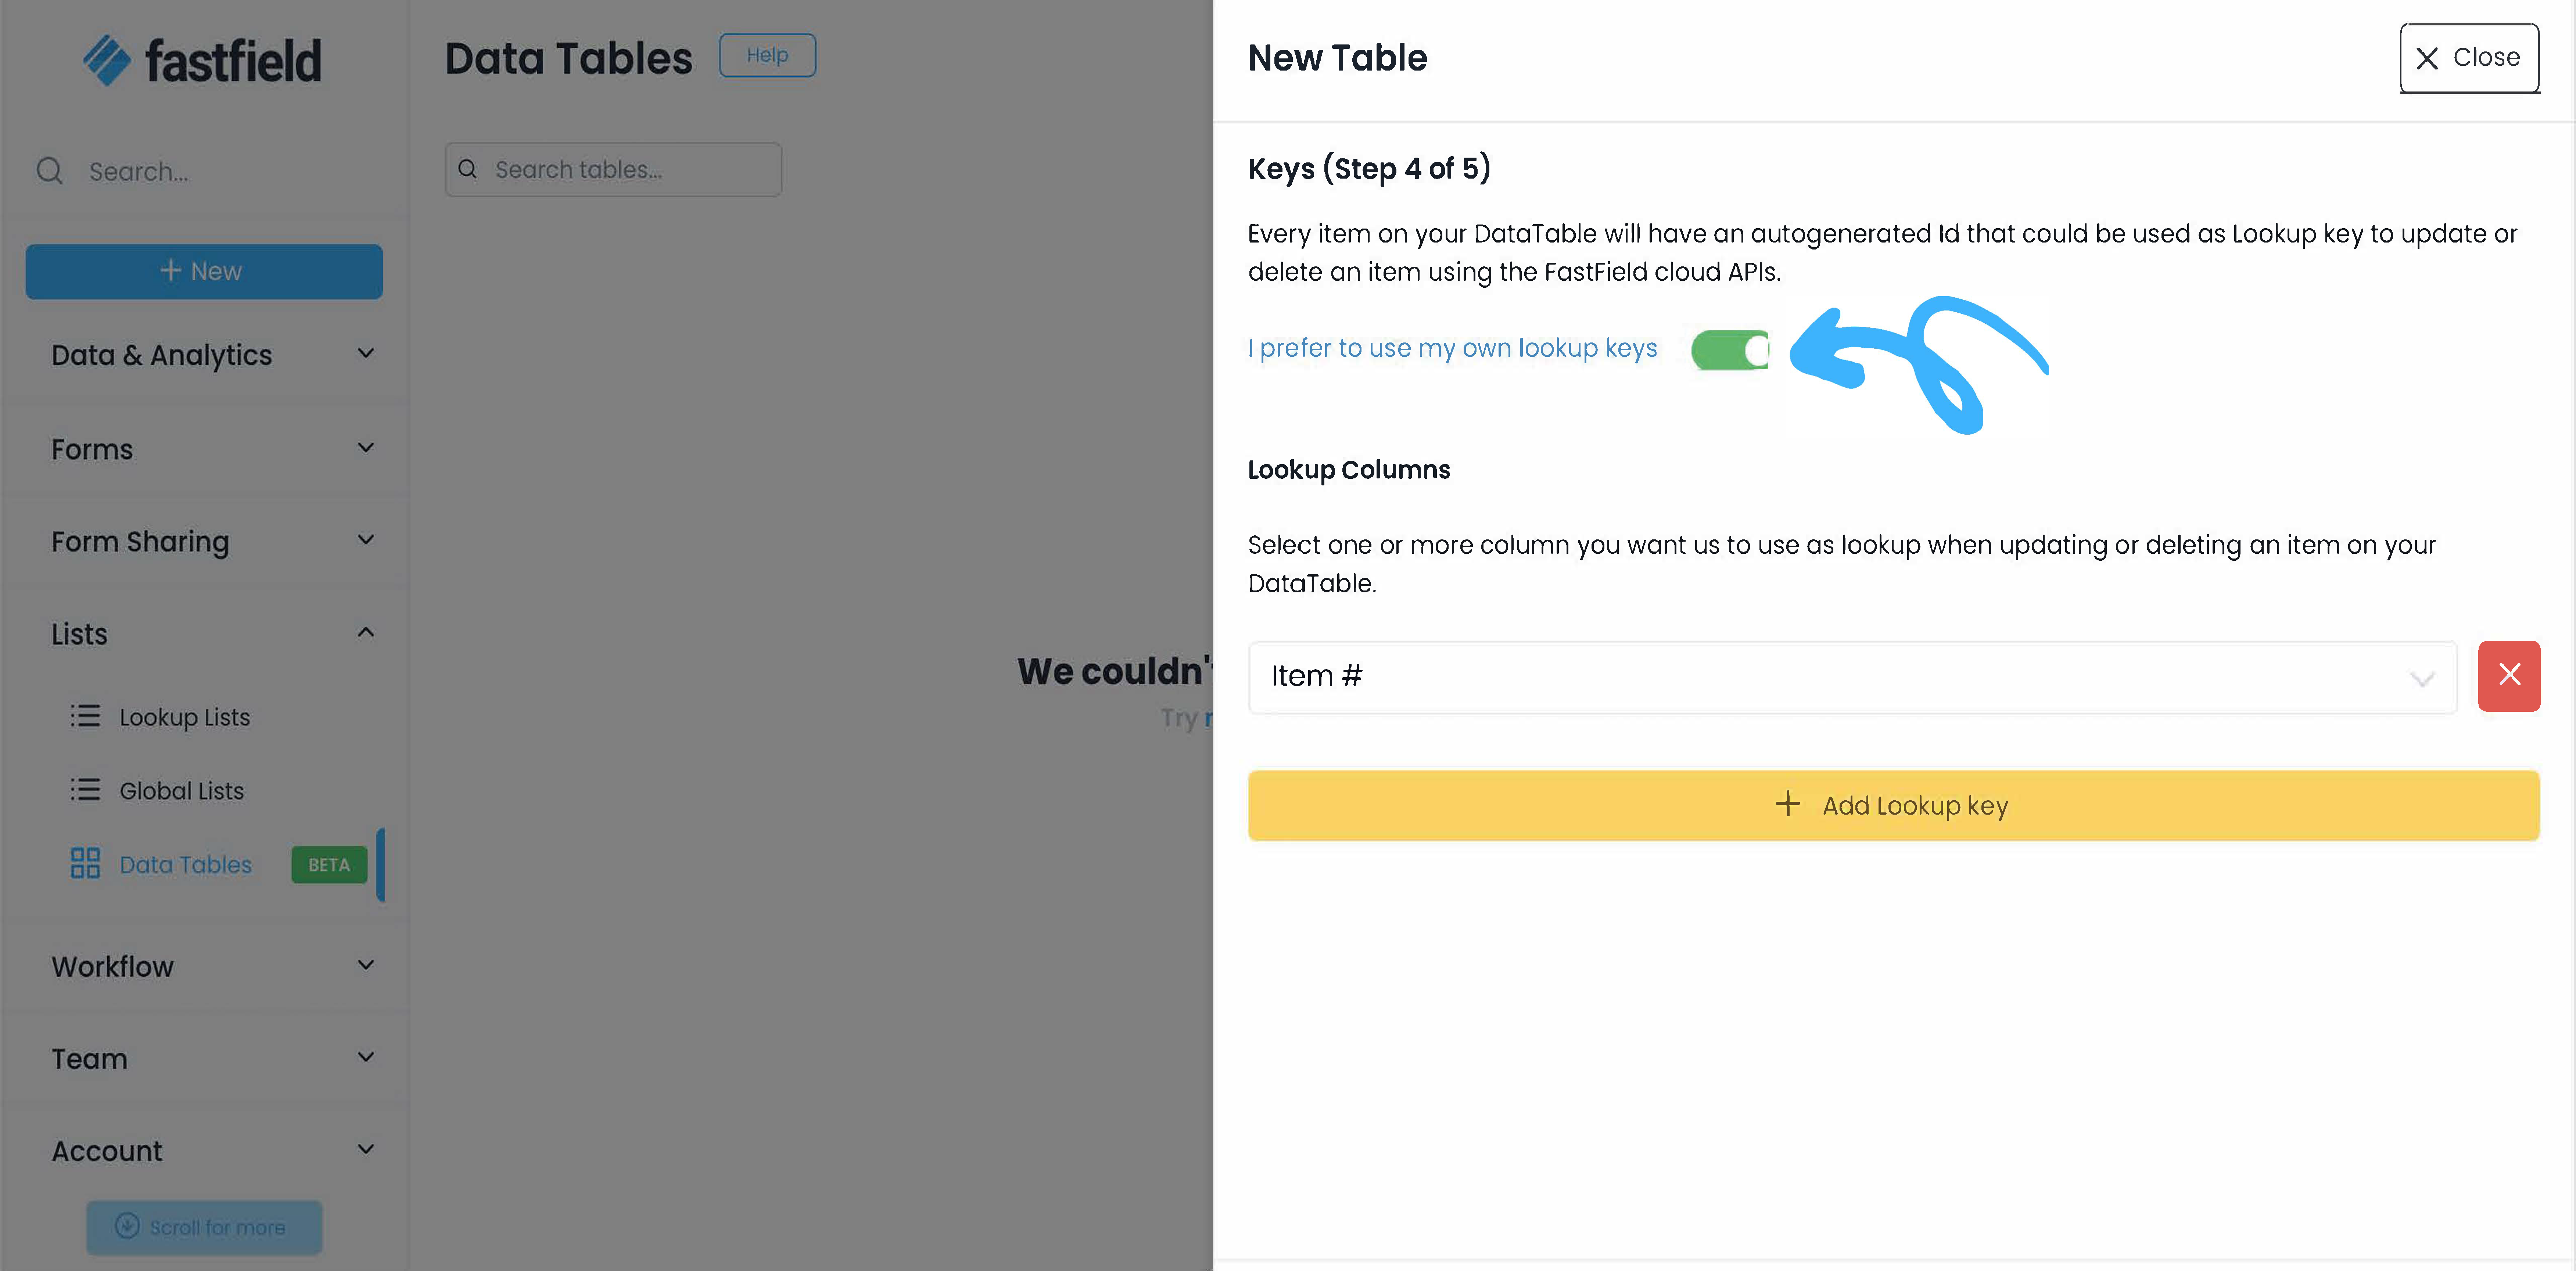This screenshot has width=2576, height=1271.
Task: Click the sidebar search magnifier icon
Action: point(49,171)
